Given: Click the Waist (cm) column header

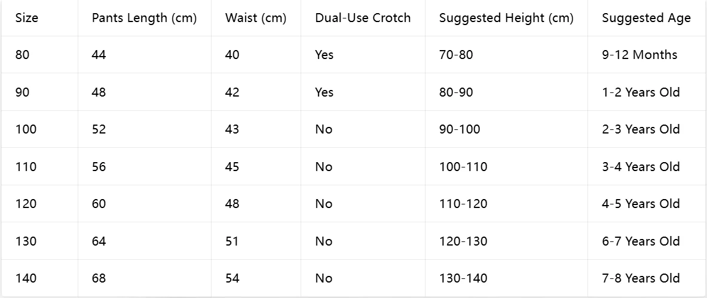Looking at the screenshot, I should click(x=256, y=18).
